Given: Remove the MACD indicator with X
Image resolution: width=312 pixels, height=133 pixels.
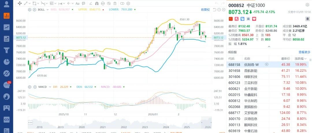Looking at the screenshot, I should (34, 87).
